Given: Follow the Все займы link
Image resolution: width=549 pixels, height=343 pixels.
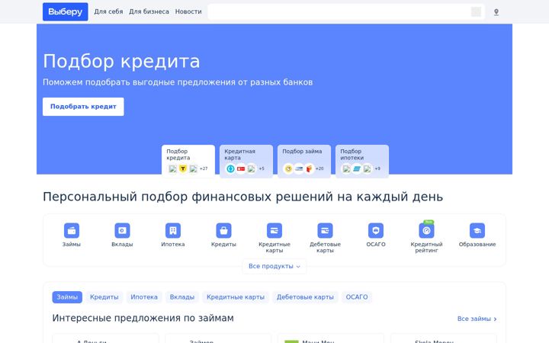Looking at the screenshot, I should [477, 319].
